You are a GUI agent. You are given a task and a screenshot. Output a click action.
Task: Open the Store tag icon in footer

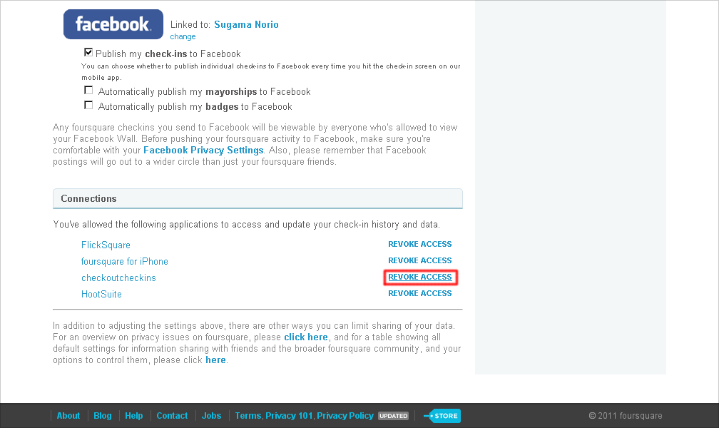coord(442,416)
